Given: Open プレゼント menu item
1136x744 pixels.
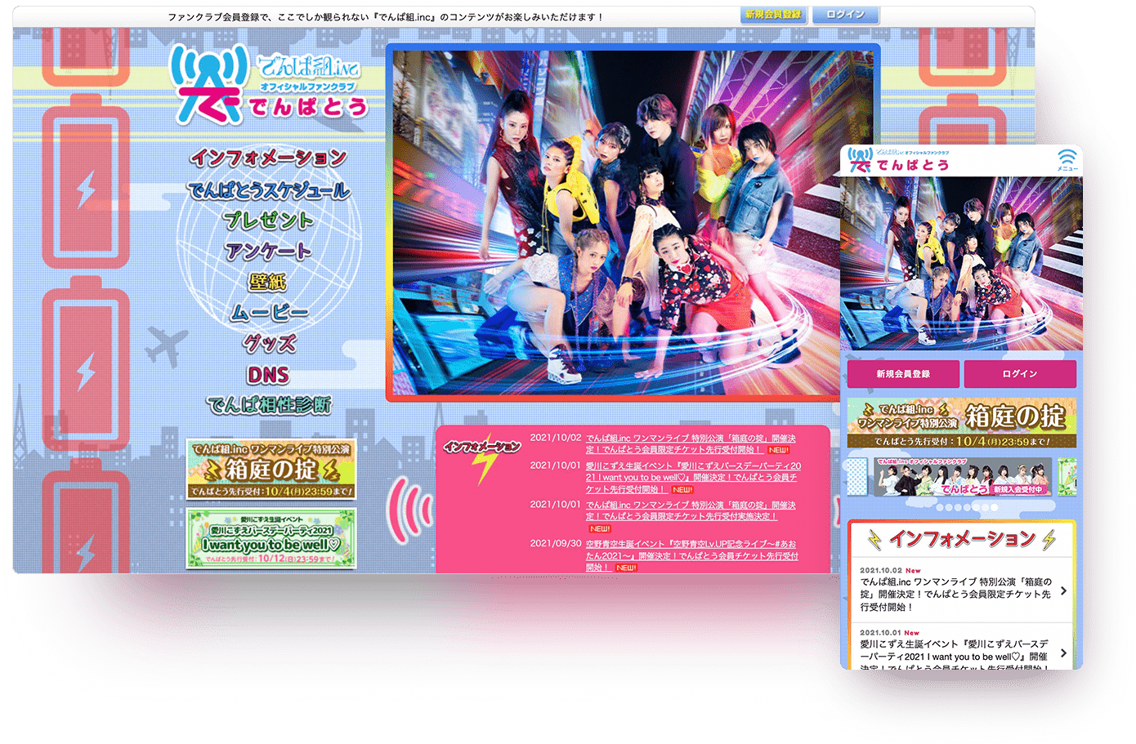Looking at the screenshot, I should (x=269, y=221).
